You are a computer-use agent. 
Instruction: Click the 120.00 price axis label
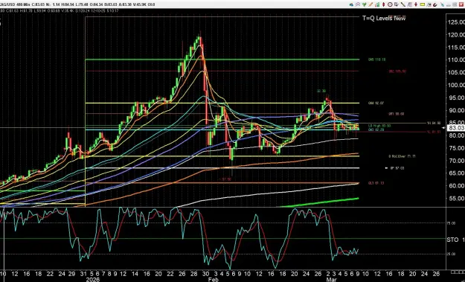[456, 35]
